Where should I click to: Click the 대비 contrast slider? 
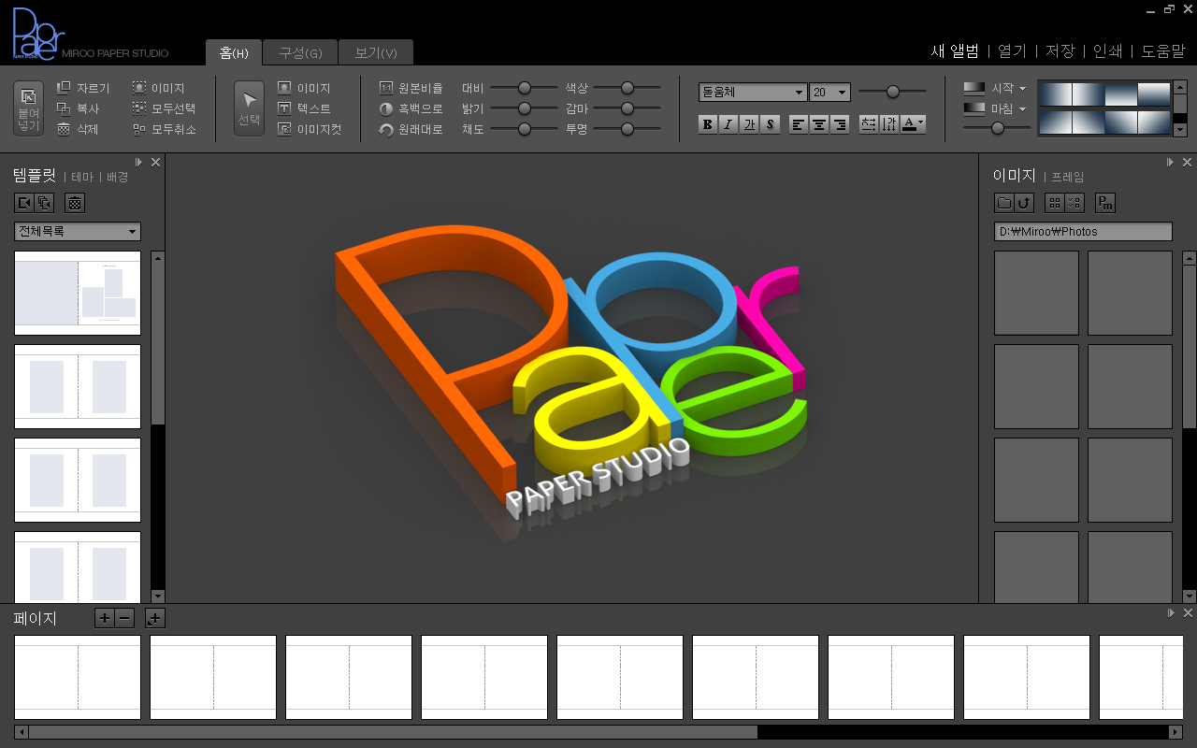click(x=524, y=88)
